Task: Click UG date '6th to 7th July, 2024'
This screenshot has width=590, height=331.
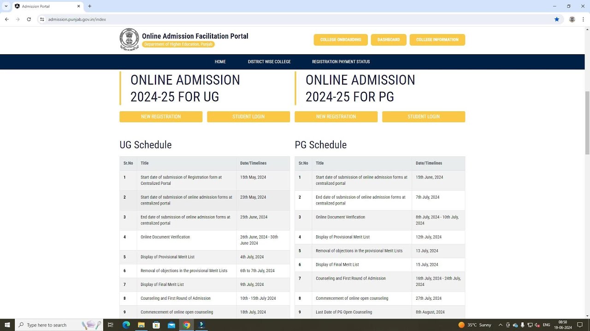Action: click(x=257, y=271)
